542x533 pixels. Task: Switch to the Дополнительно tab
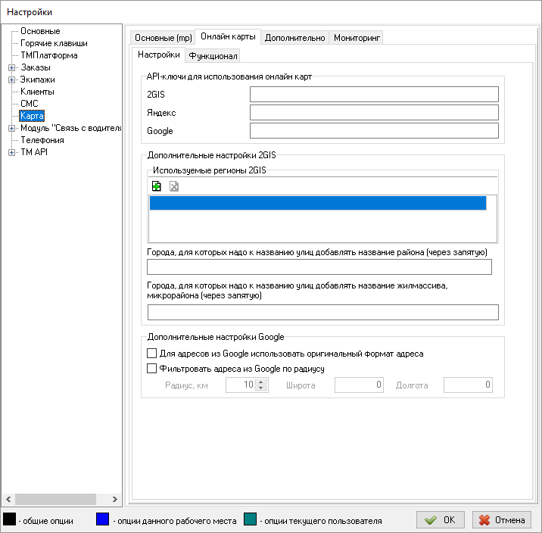[x=295, y=38]
